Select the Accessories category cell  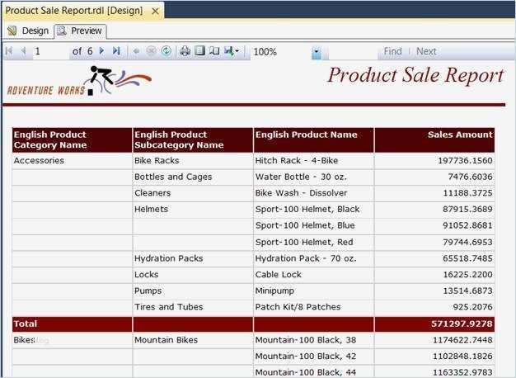click(x=72, y=161)
